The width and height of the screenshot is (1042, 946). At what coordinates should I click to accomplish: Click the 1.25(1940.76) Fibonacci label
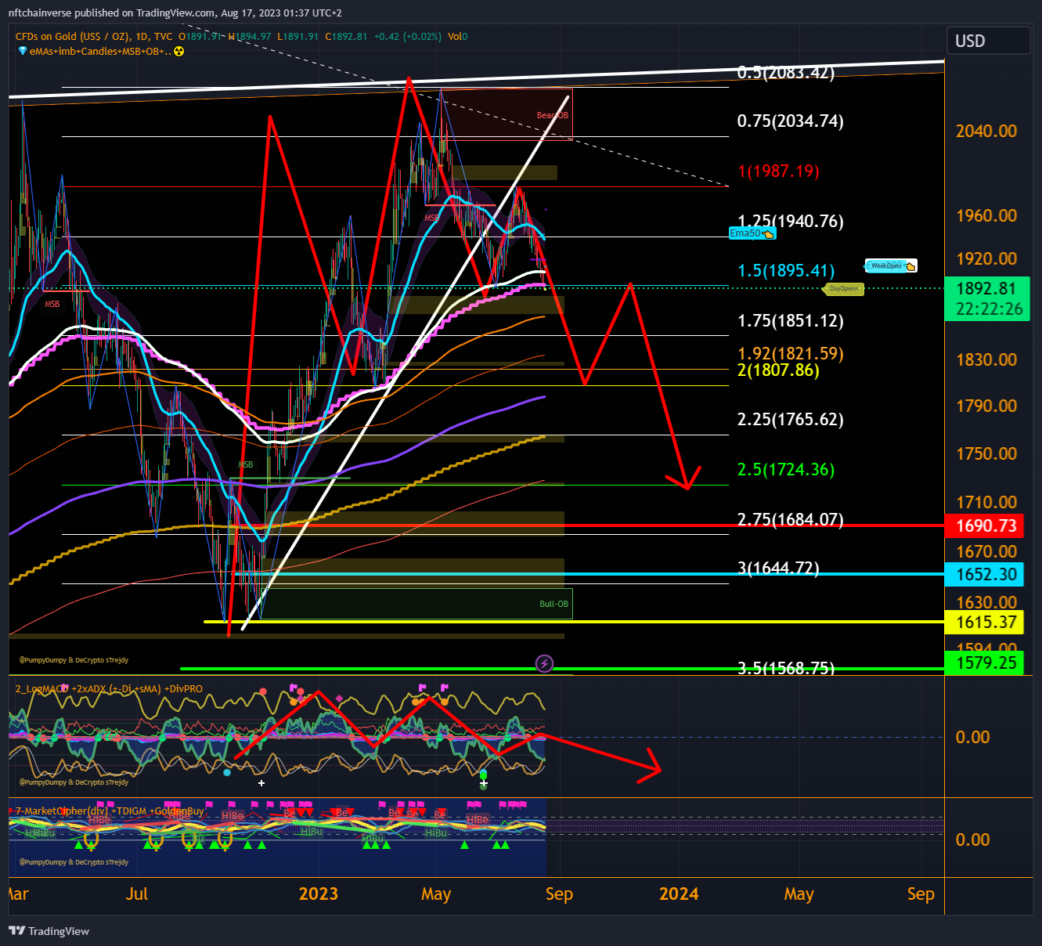tap(791, 222)
